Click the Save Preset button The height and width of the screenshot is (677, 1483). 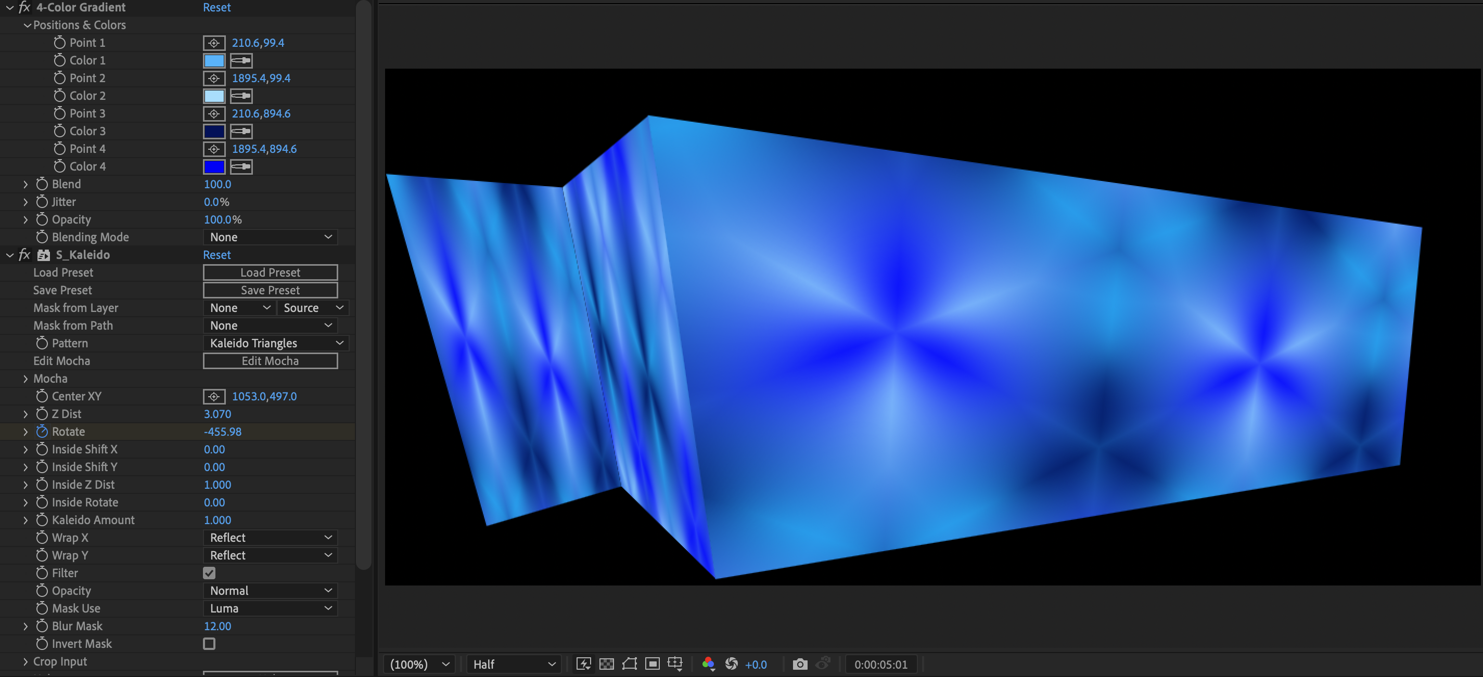tap(270, 290)
